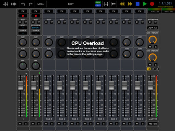Redo the last action
Viewport: 175px width, 131px height.
(x=30, y=4)
